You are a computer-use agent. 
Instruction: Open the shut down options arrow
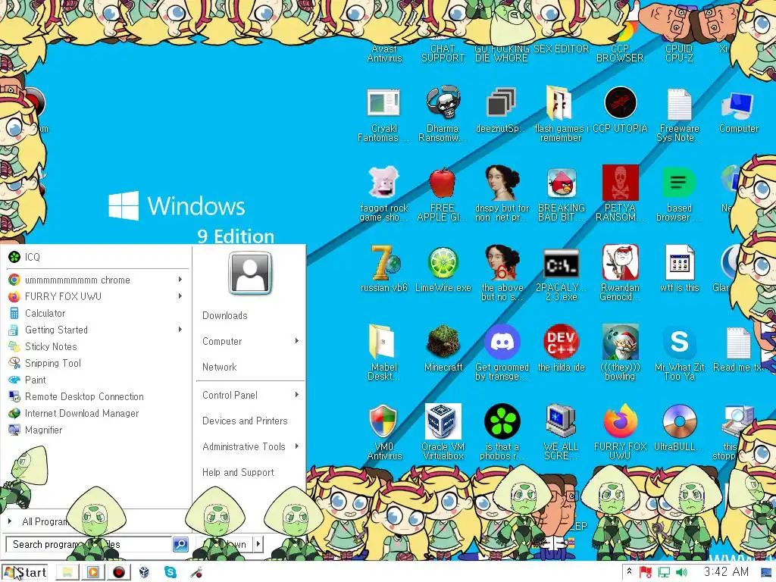pyautogui.click(x=258, y=544)
